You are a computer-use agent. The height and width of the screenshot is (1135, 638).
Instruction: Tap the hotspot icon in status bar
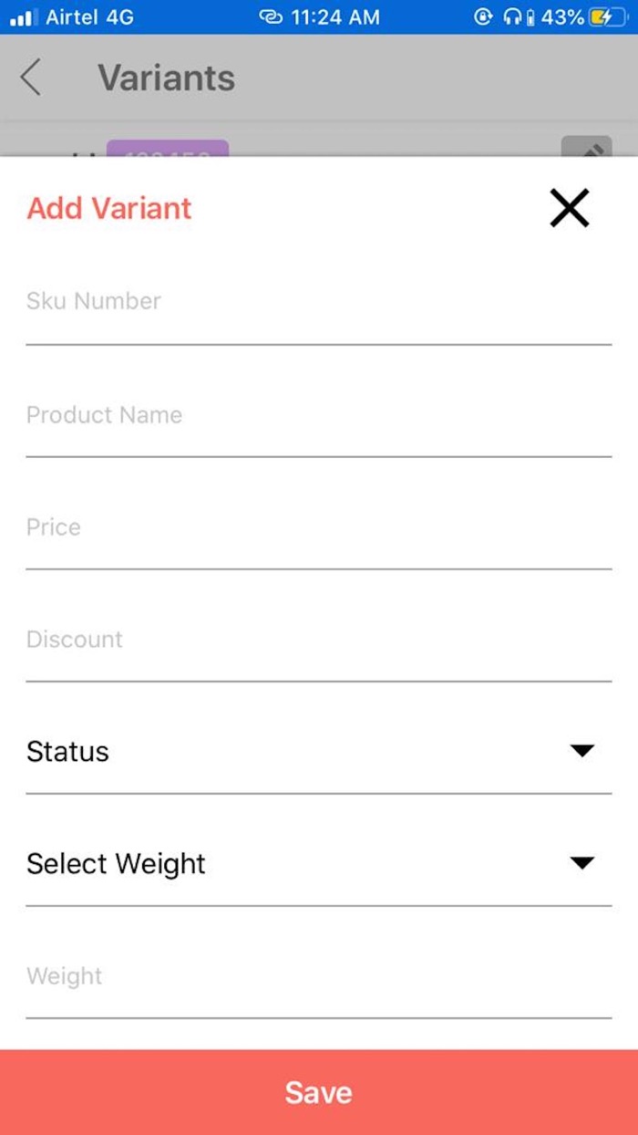pyautogui.click(x=269, y=16)
